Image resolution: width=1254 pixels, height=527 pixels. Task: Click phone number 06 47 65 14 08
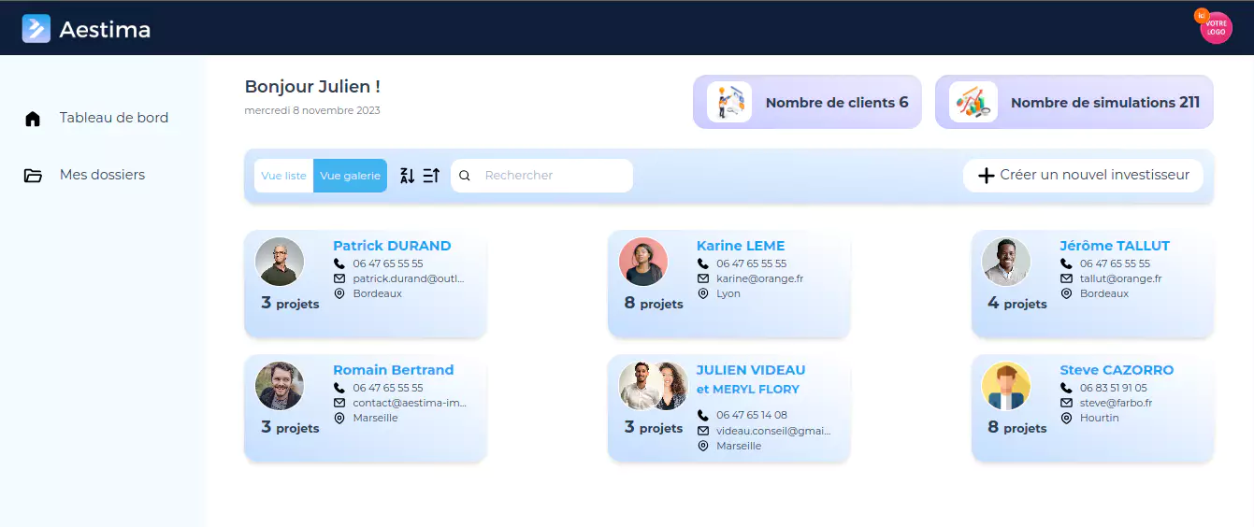click(x=752, y=415)
